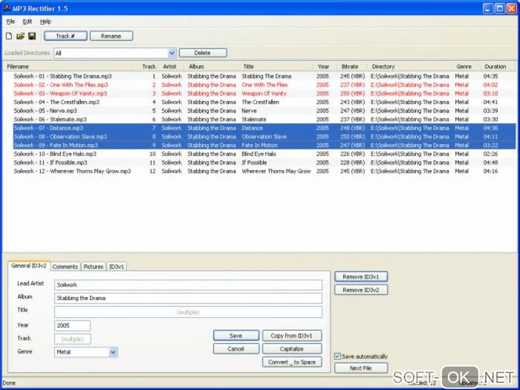Click the Title input field
520x390 pixels.
point(188,312)
